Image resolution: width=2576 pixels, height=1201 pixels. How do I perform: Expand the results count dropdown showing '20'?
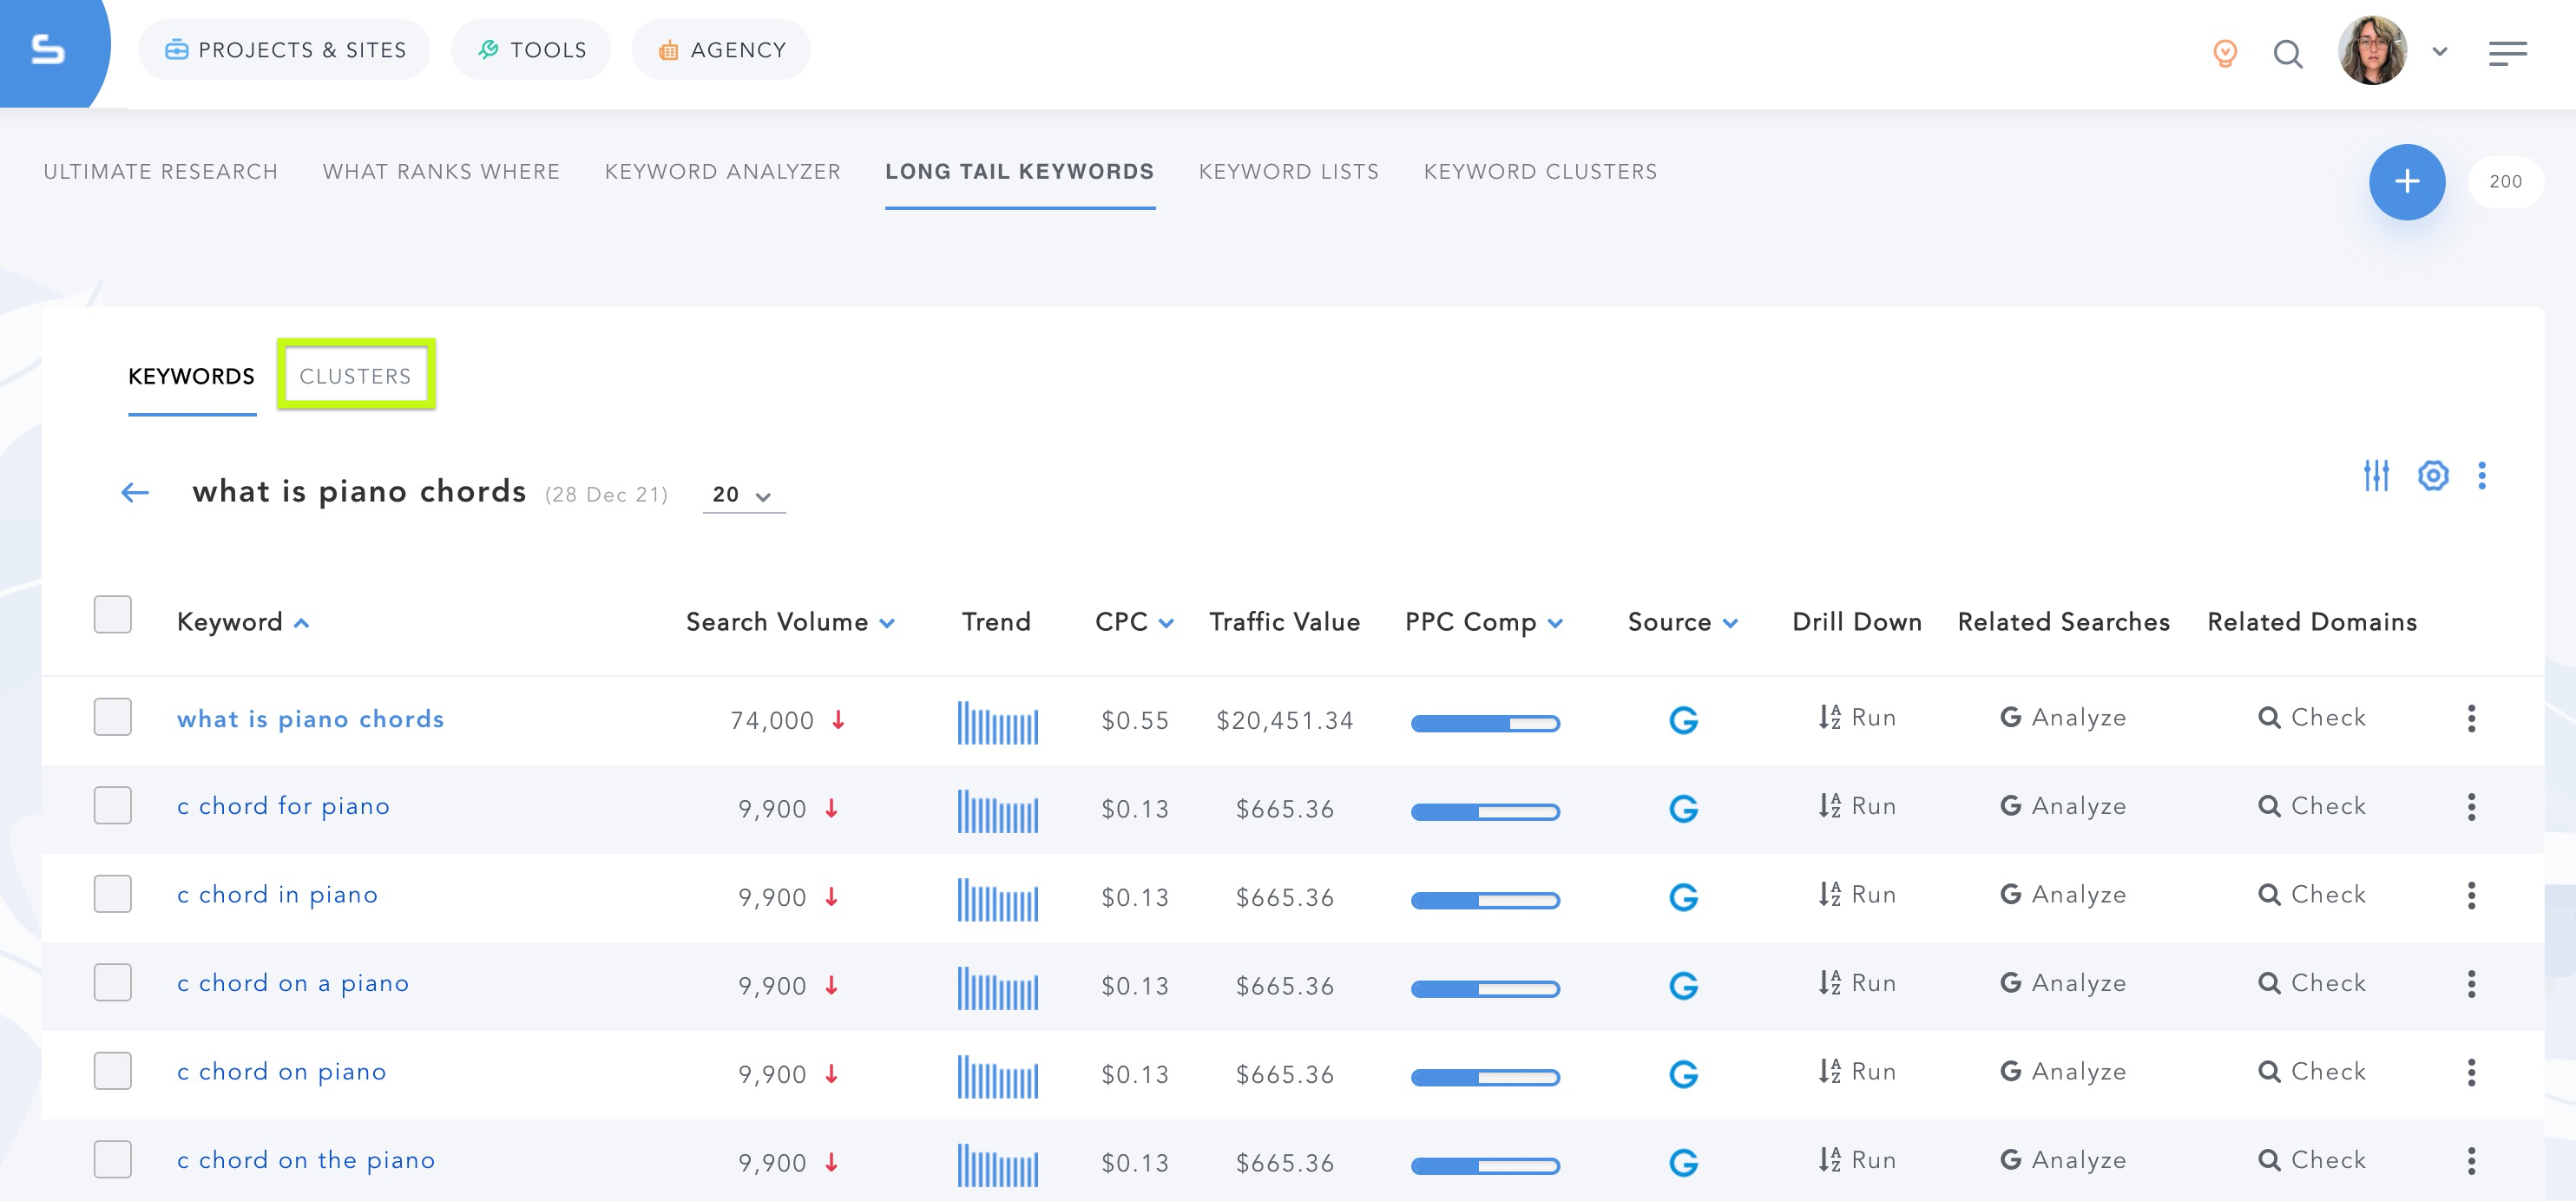point(739,493)
